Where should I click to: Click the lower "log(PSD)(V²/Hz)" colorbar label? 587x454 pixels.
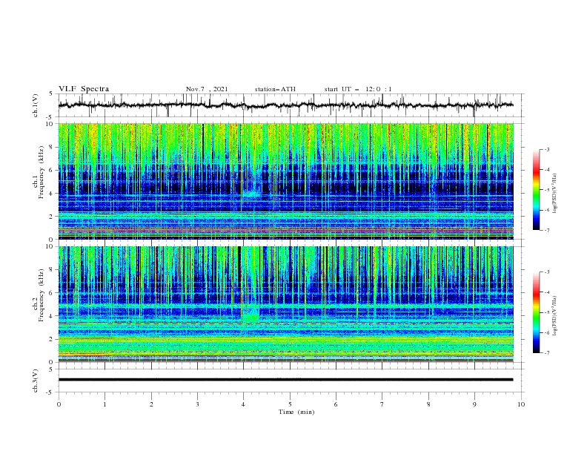pos(554,315)
